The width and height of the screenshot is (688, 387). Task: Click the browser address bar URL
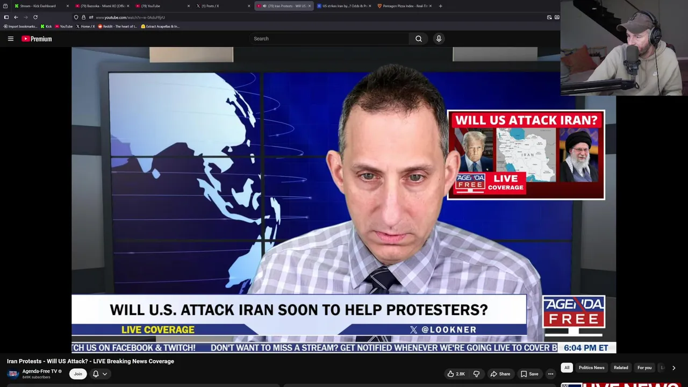pos(130,17)
